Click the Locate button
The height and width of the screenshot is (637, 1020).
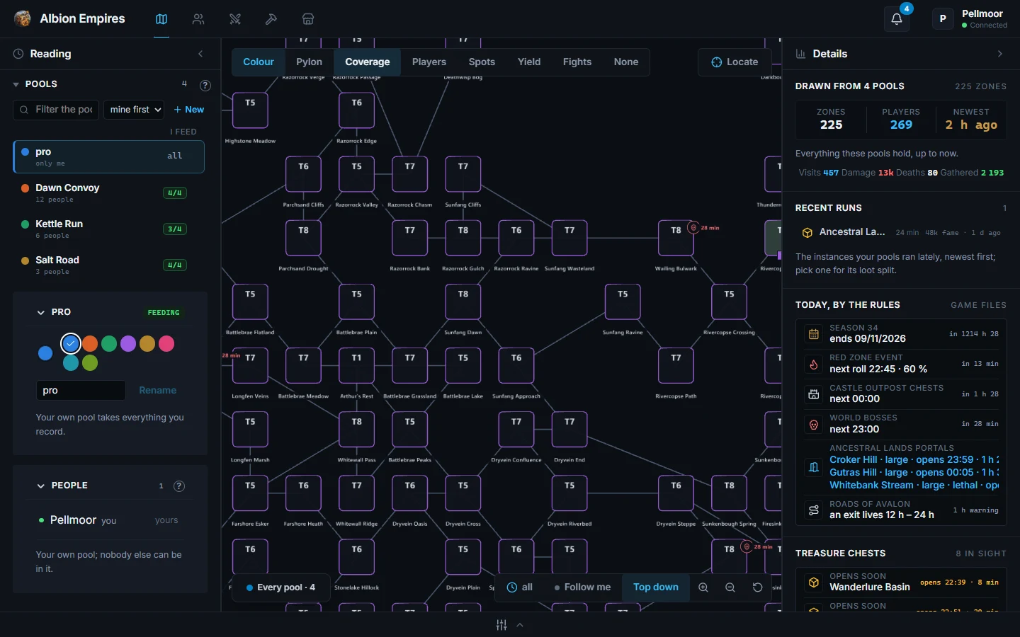click(735, 62)
